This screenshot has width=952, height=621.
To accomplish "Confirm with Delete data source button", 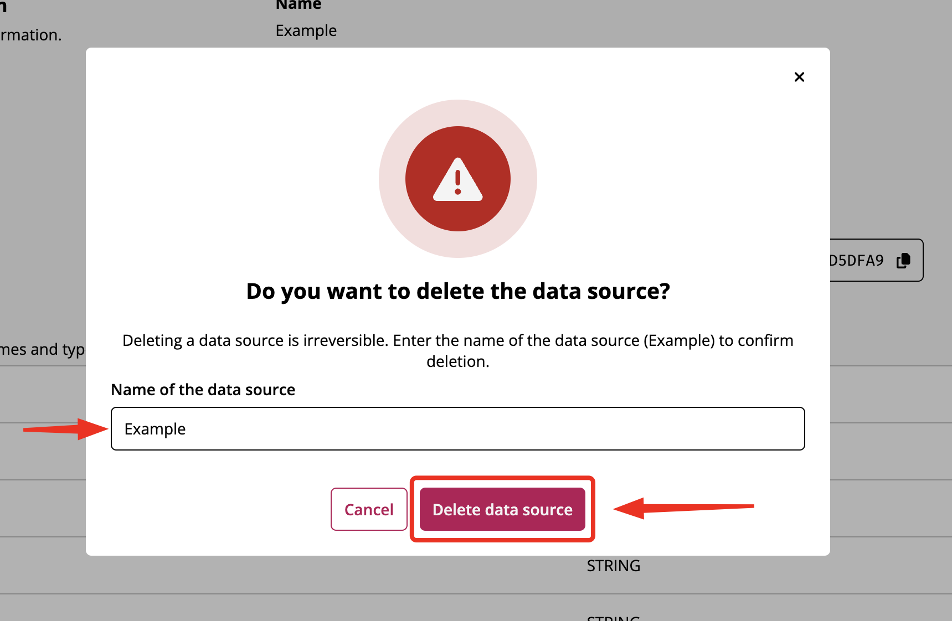I will click(x=502, y=509).
